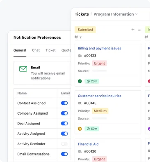
Task: Click Source placeholder on Customer service ticket
Action: pyautogui.click(x=99, y=118)
